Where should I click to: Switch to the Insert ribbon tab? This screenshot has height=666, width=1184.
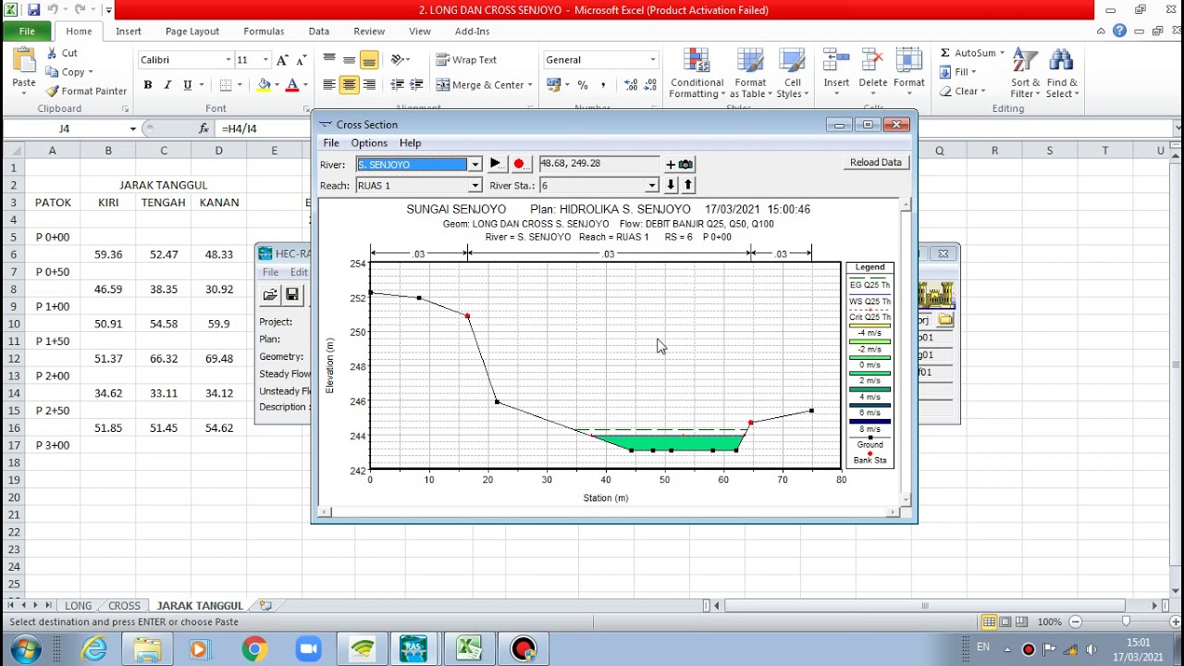tap(129, 31)
